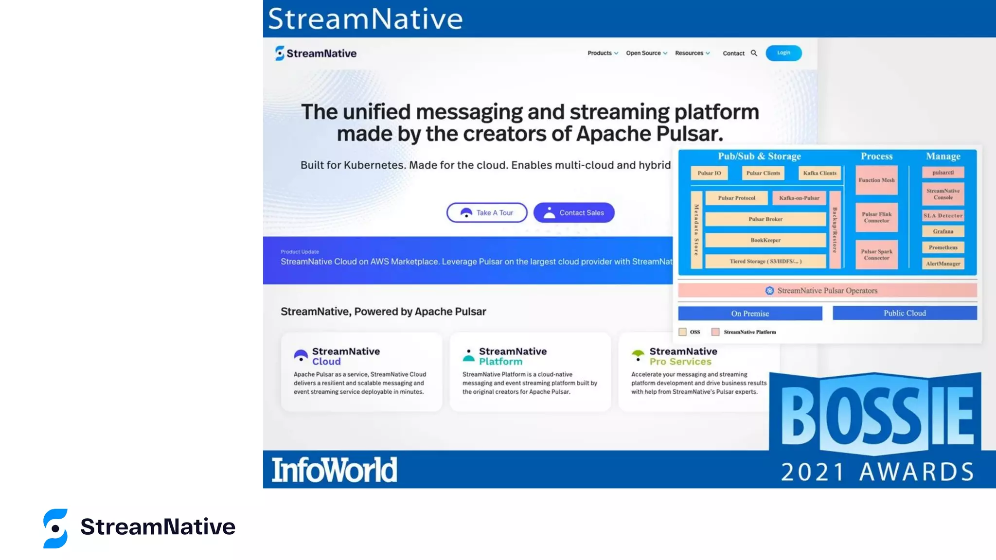Open the AWS Marketplace product update banner
Image resolution: width=996 pixels, height=560 pixels.
(467, 261)
